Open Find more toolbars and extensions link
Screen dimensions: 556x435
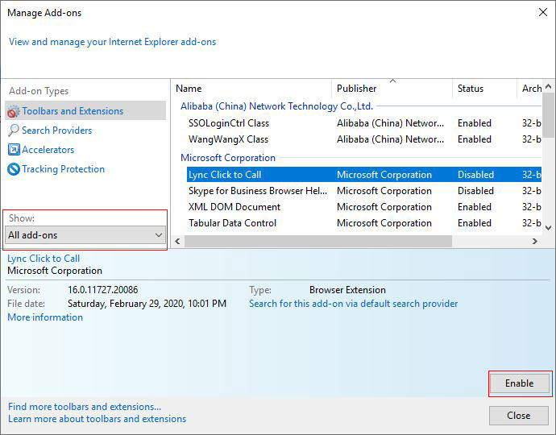(85, 407)
